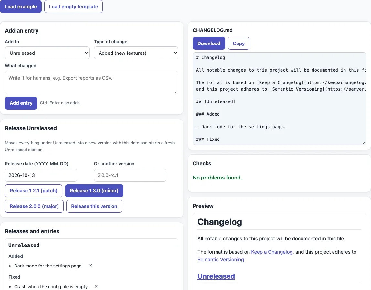Click the 'Unreleased' heading in Releases and entries
The height and width of the screenshot is (290, 371).
click(24, 246)
